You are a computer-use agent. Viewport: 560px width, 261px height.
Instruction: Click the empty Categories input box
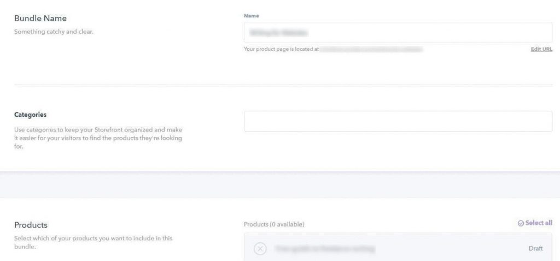(x=398, y=121)
